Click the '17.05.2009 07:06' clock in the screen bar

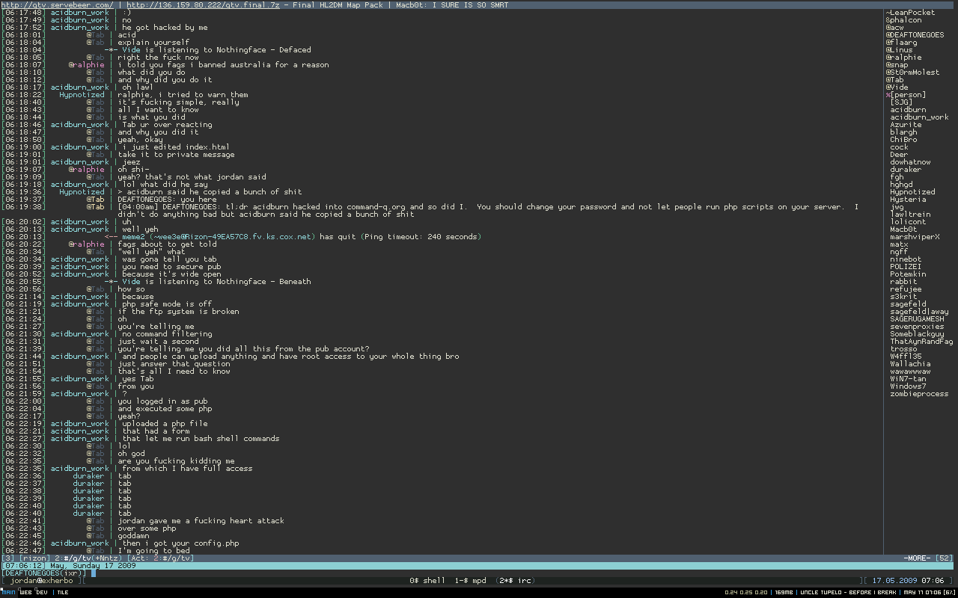pyautogui.click(x=908, y=581)
